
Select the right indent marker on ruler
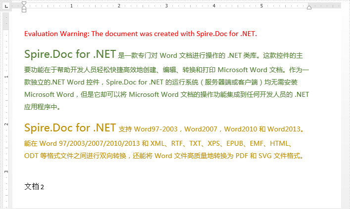coord(309,7)
